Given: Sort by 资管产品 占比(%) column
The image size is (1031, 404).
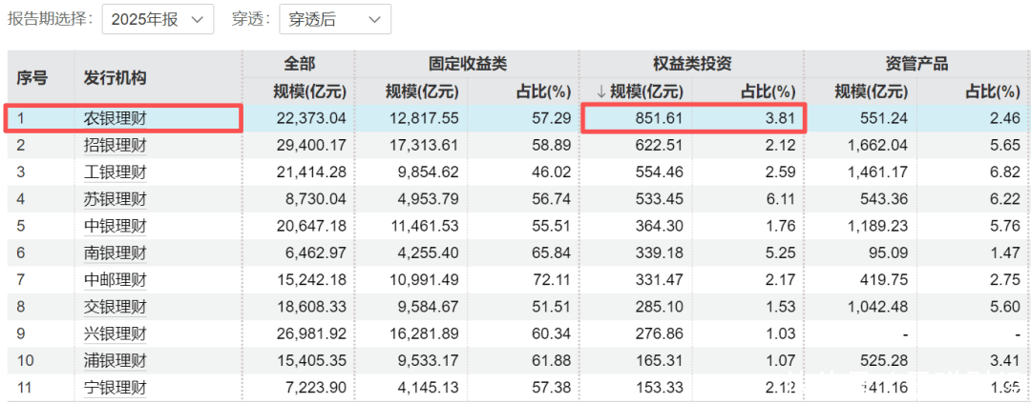Looking at the screenshot, I should (x=992, y=91).
